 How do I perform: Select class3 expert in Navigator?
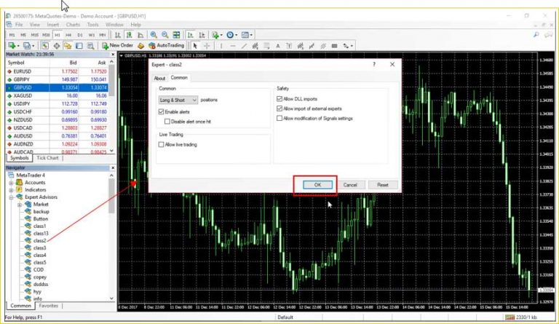39,248
